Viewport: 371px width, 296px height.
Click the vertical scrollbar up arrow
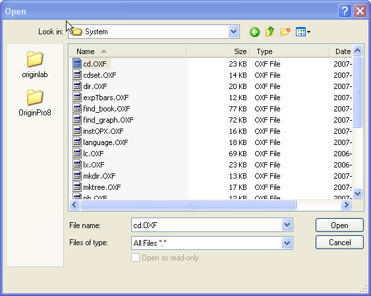(358, 50)
